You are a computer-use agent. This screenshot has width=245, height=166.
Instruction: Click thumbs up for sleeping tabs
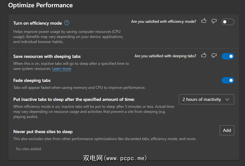[x=204, y=56]
